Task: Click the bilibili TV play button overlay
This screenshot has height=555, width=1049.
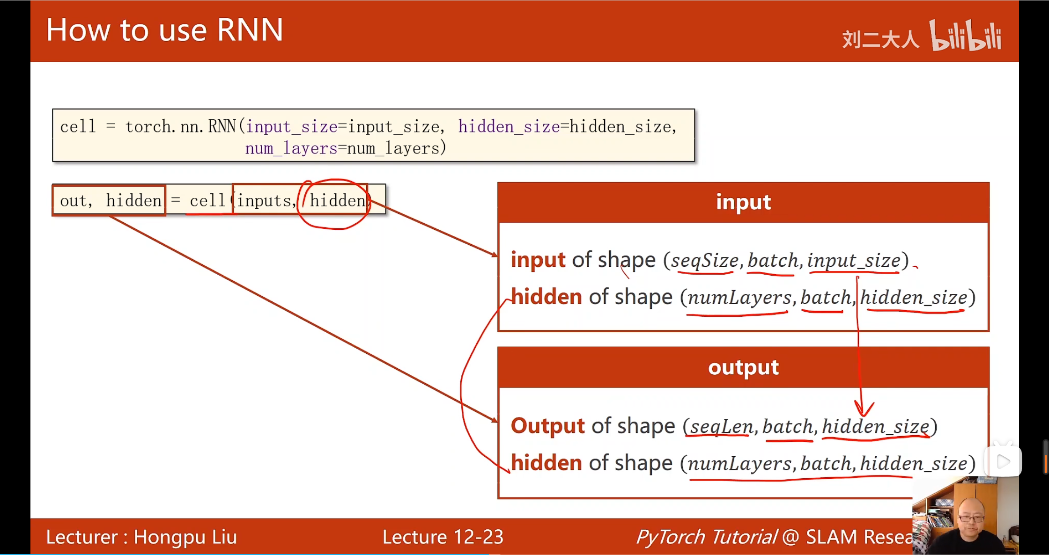Action: (1003, 462)
